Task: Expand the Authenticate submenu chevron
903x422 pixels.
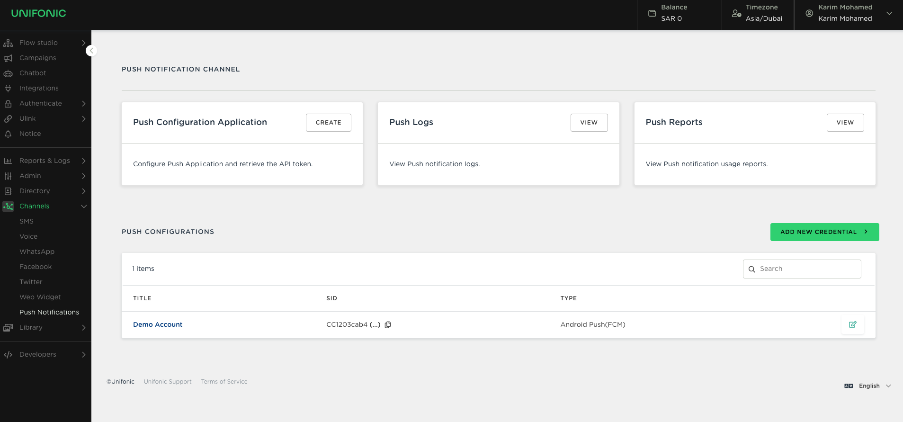Action: coord(84,104)
